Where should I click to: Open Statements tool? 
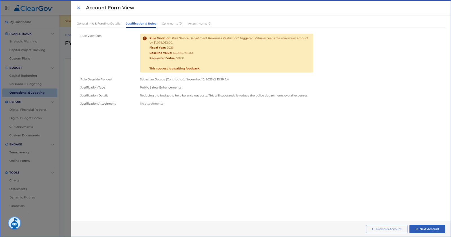[18, 189]
